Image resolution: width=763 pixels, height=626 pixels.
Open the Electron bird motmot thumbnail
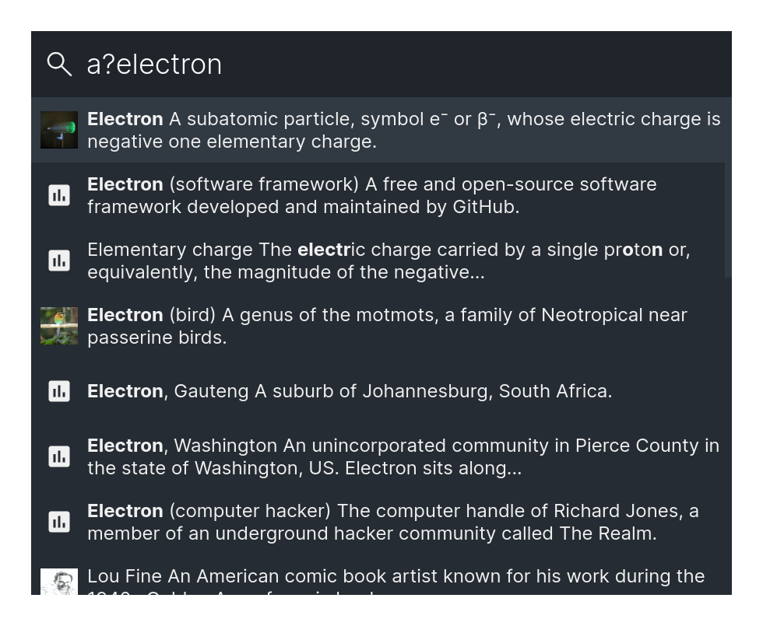59,326
